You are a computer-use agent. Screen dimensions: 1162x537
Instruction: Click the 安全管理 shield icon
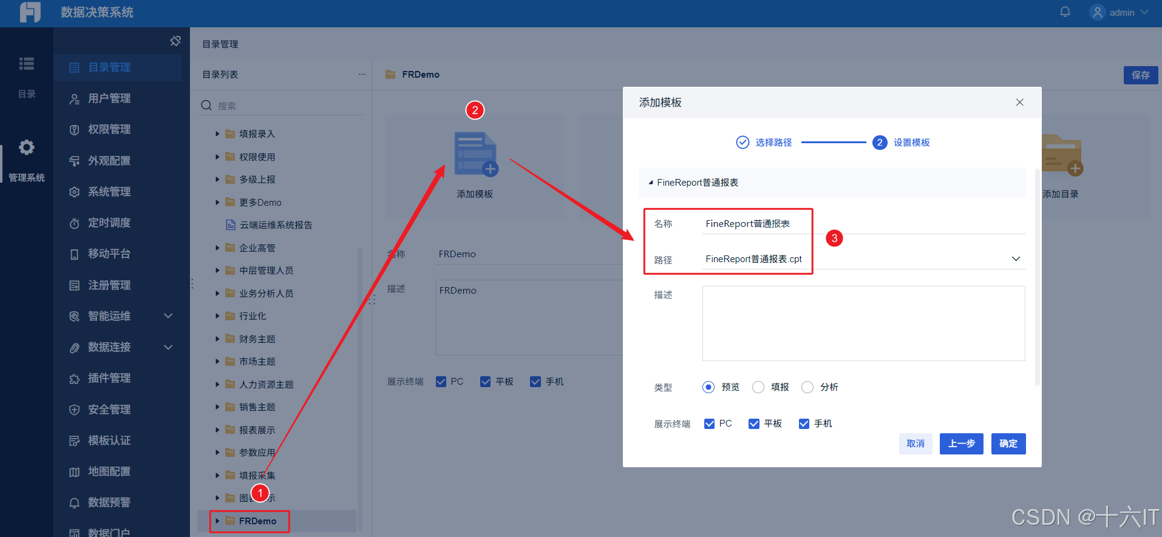point(74,410)
